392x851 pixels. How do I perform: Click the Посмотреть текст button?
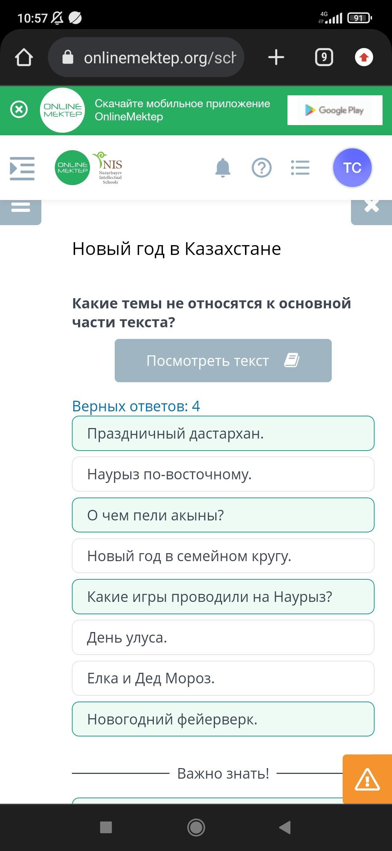tap(223, 360)
